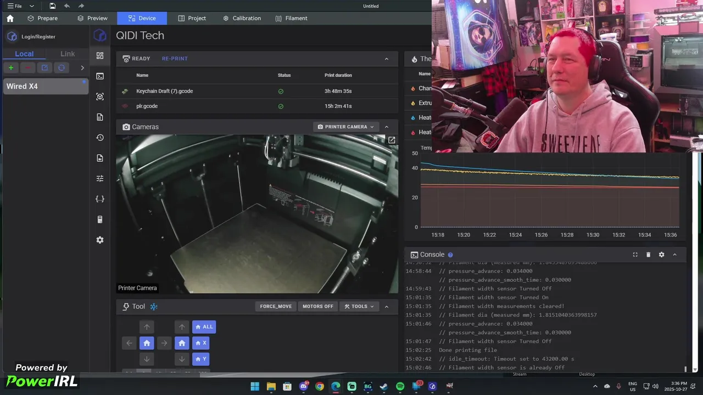Click the green plus add-printer button
The height and width of the screenshot is (395, 703).
pyautogui.click(x=11, y=67)
